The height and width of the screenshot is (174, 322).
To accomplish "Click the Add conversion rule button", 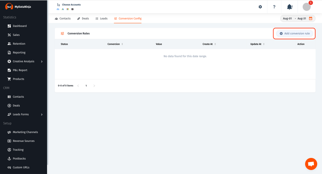I will [x=294, y=33].
